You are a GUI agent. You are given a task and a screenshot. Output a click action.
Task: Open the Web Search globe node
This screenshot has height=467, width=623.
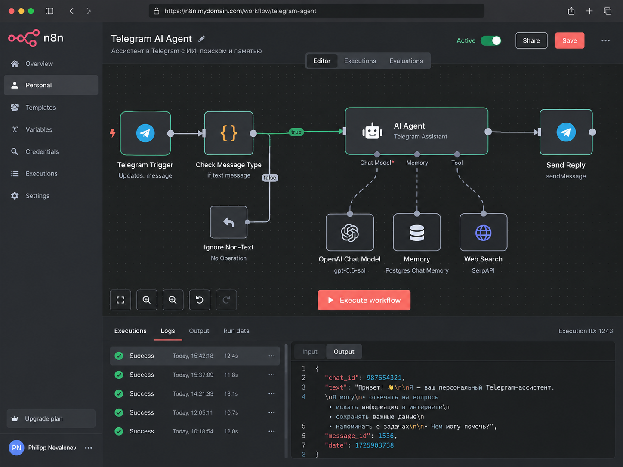[x=484, y=233]
